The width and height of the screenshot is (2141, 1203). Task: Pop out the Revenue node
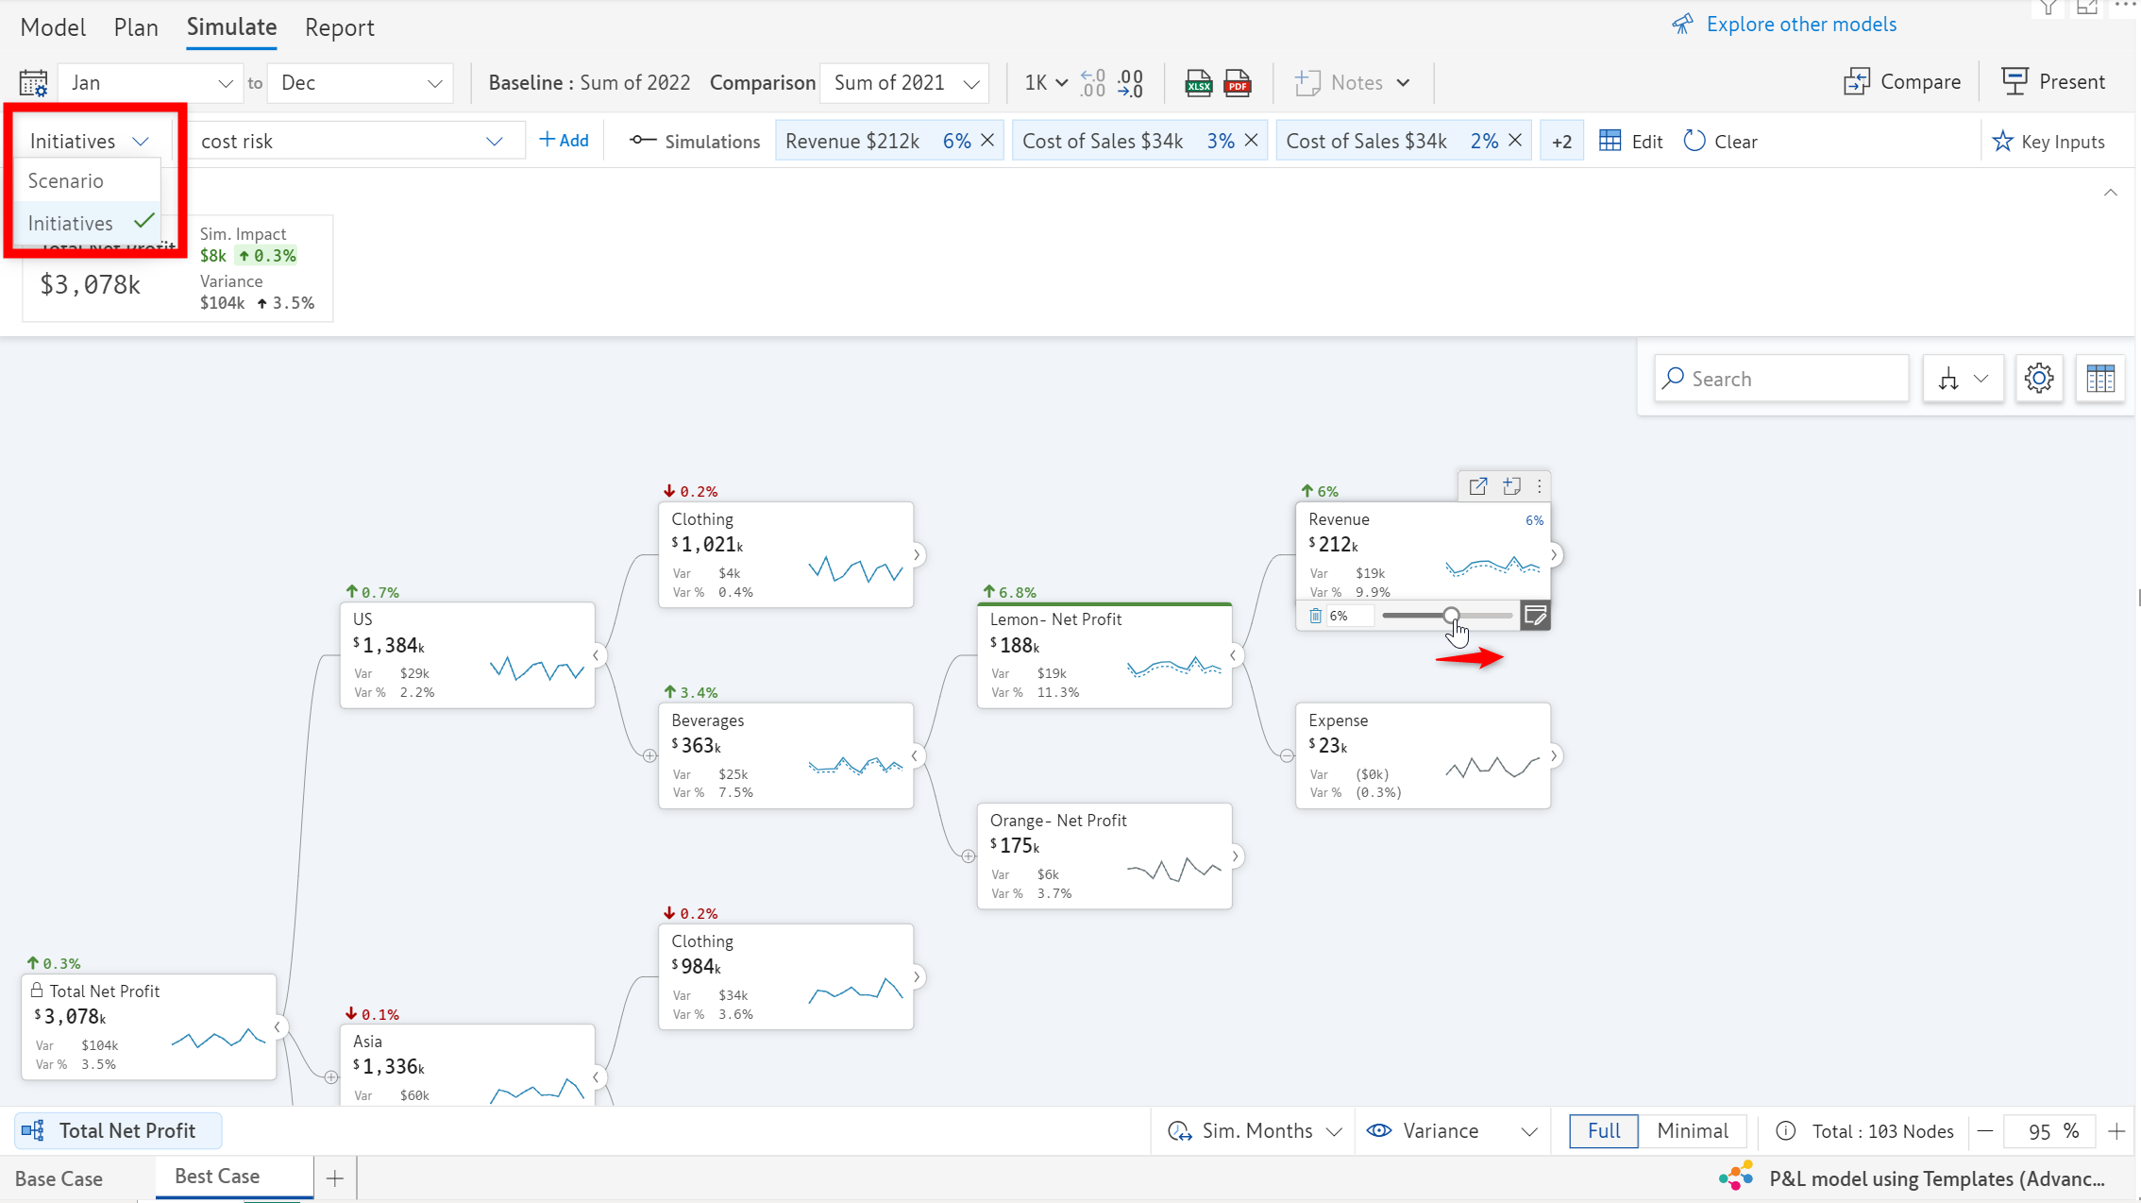[x=1477, y=486]
